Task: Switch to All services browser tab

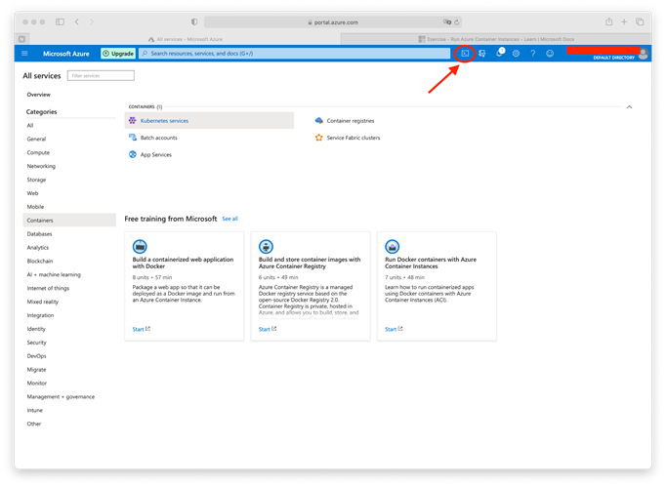Action: (x=186, y=39)
